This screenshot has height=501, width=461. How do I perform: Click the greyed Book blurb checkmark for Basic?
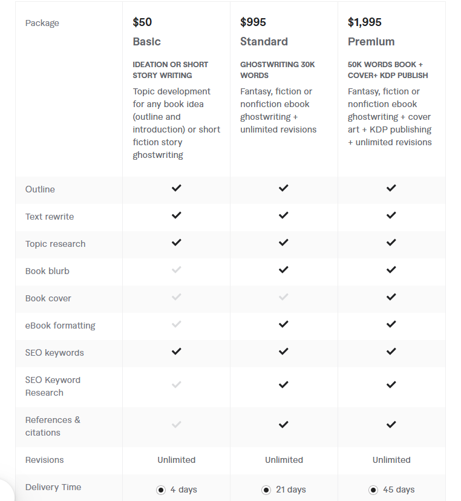pyautogui.click(x=176, y=270)
